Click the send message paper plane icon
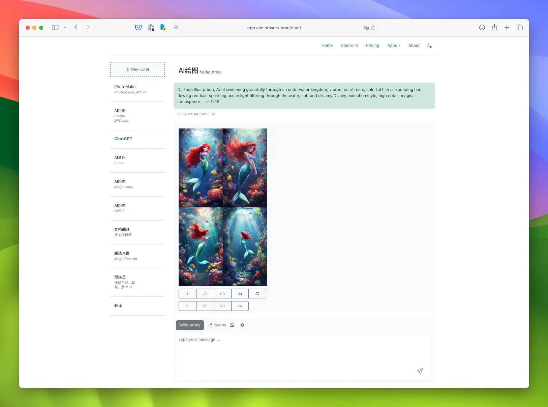The image size is (548, 407). click(420, 371)
